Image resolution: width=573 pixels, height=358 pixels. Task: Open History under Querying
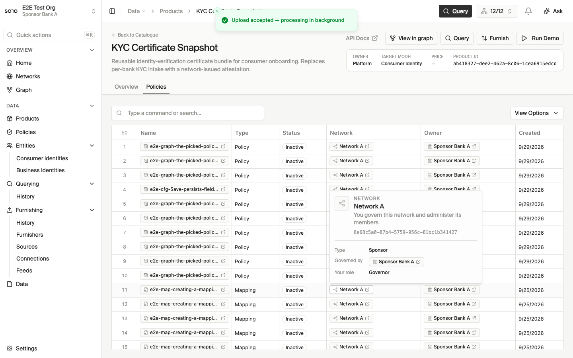tap(25, 197)
